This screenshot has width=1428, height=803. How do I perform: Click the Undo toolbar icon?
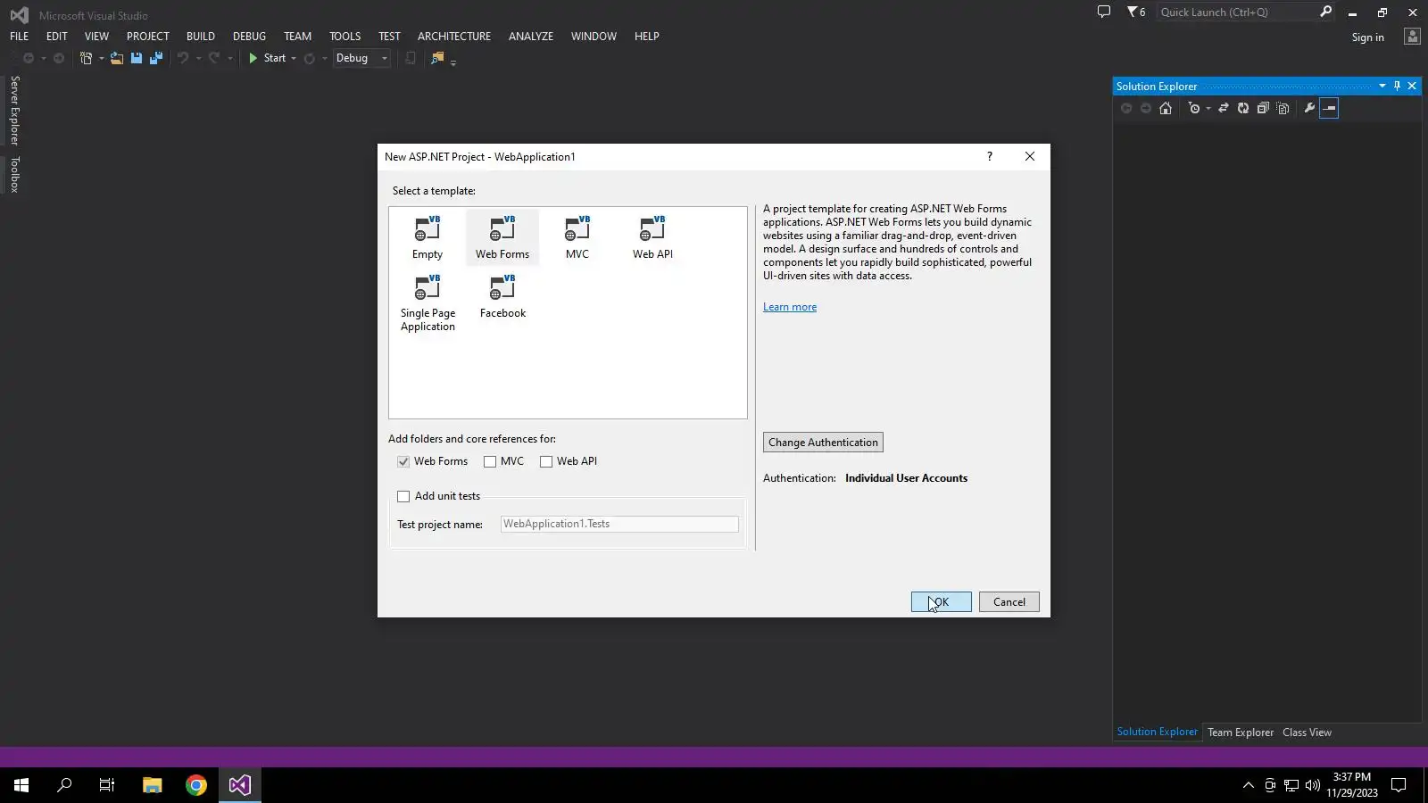pyautogui.click(x=183, y=58)
